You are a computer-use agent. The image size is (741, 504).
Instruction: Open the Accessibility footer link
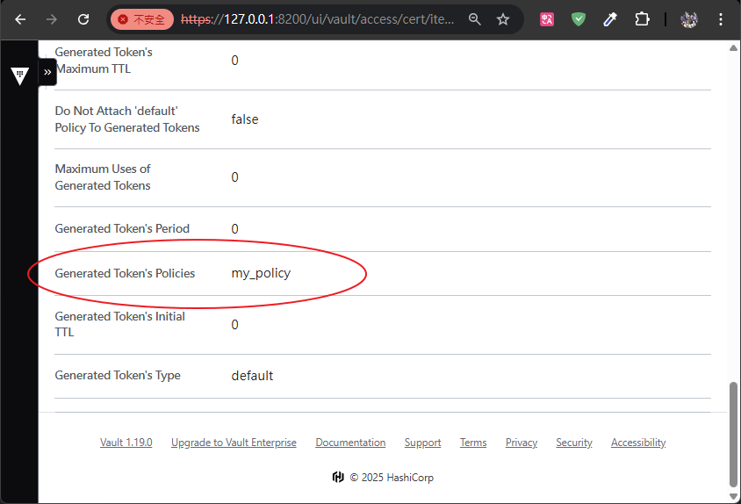point(638,443)
